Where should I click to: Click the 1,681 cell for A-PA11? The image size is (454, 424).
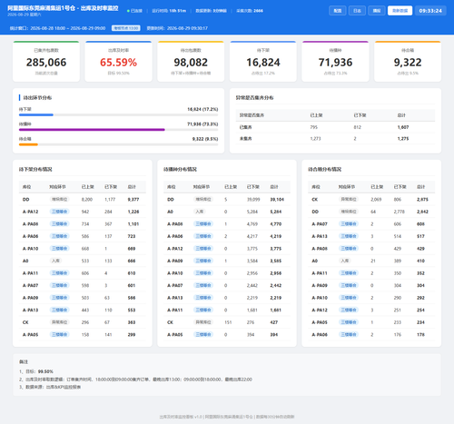(252, 311)
